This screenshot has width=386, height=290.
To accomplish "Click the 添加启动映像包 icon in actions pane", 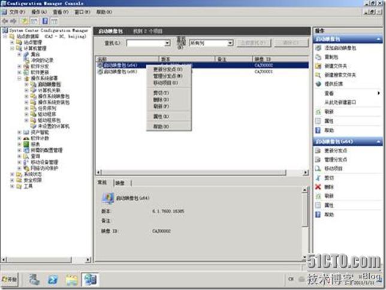I will 318,48.
